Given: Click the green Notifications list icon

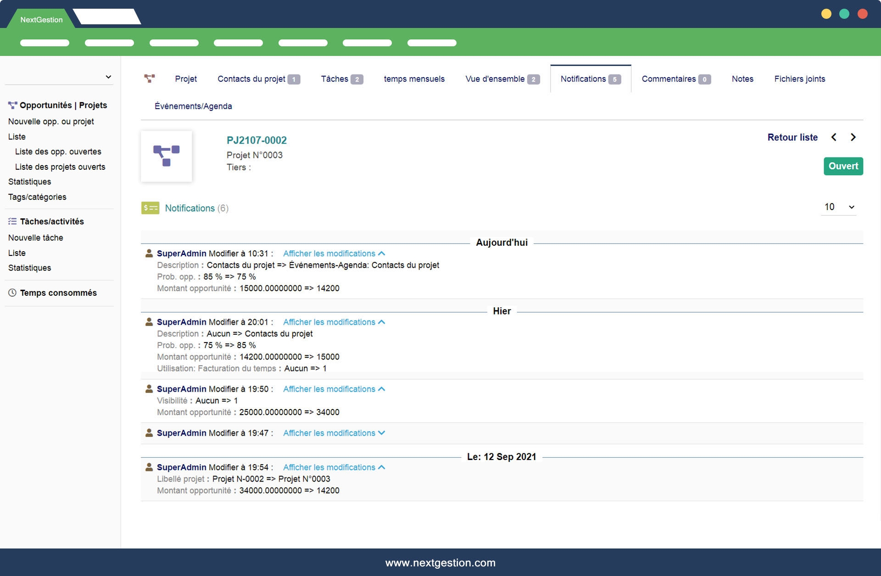Looking at the screenshot, I should [150, 208].
